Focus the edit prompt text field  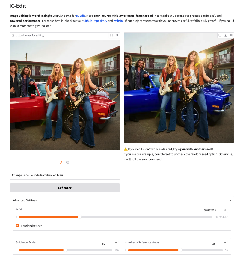(65, 175)
